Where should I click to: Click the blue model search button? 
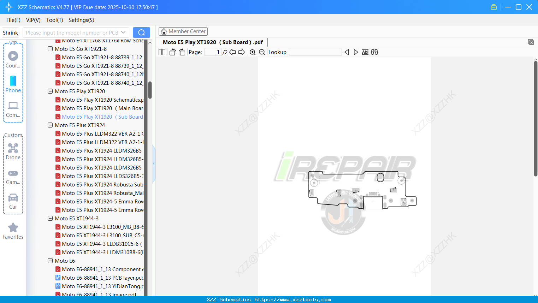click(141, 32)
